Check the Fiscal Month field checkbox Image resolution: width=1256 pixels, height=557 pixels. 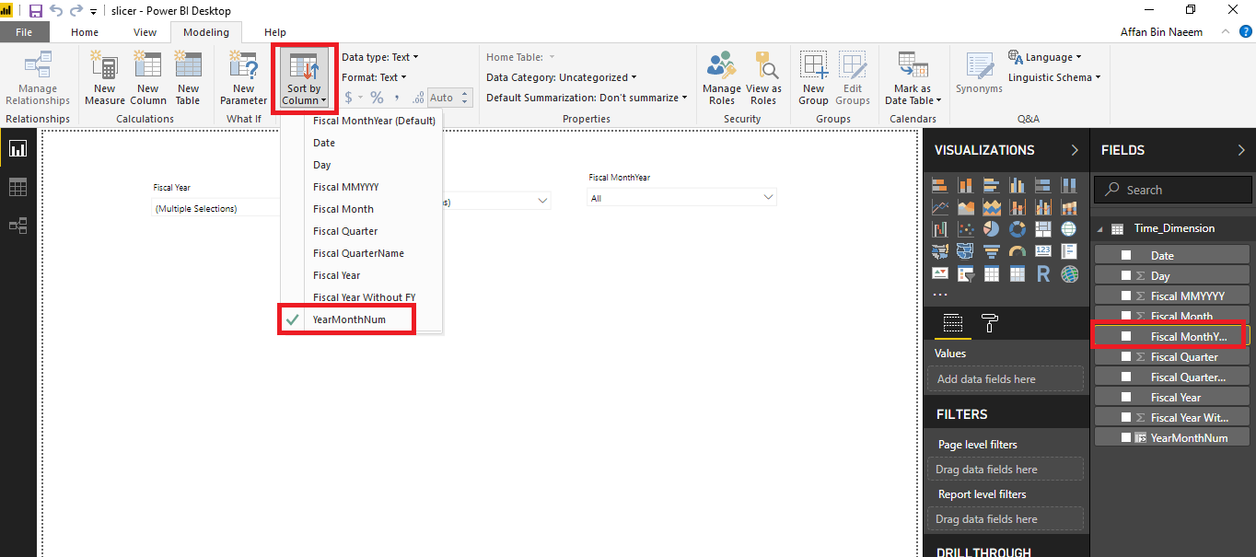tap(1125, 317)
